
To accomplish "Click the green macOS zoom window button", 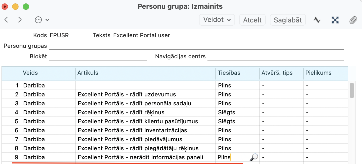I will [x=26, y=7].
